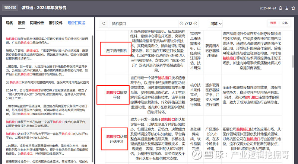
Task: Click cell 产品逐步投入市场，在多个场景中使用
Action: [x=212, y=139]
